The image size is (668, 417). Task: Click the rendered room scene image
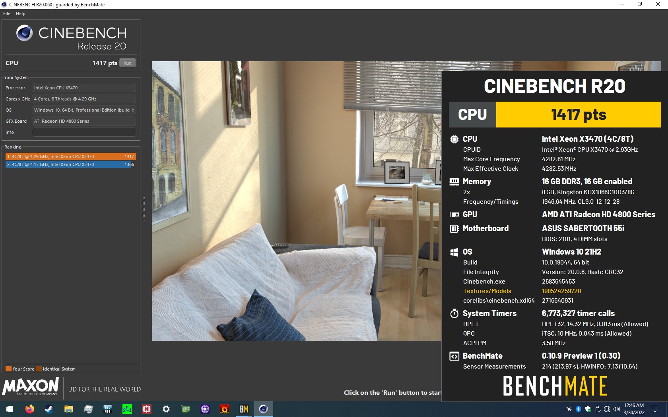tap(297, 201)
